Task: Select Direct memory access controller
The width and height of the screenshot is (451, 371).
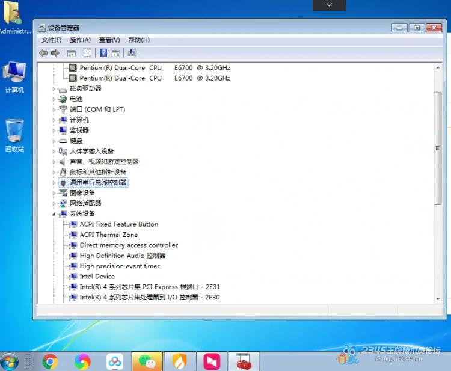Action: [x=129, y=245]
